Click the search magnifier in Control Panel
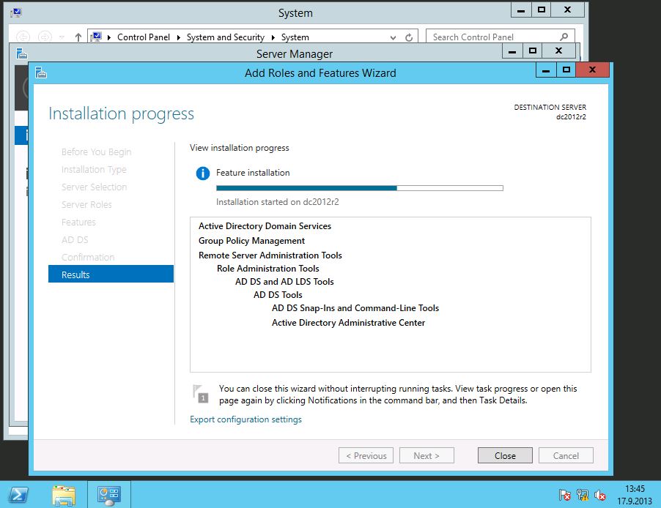The width and height of the screenshot is (661, 508). pyautogui.click(x=564, y=37)
